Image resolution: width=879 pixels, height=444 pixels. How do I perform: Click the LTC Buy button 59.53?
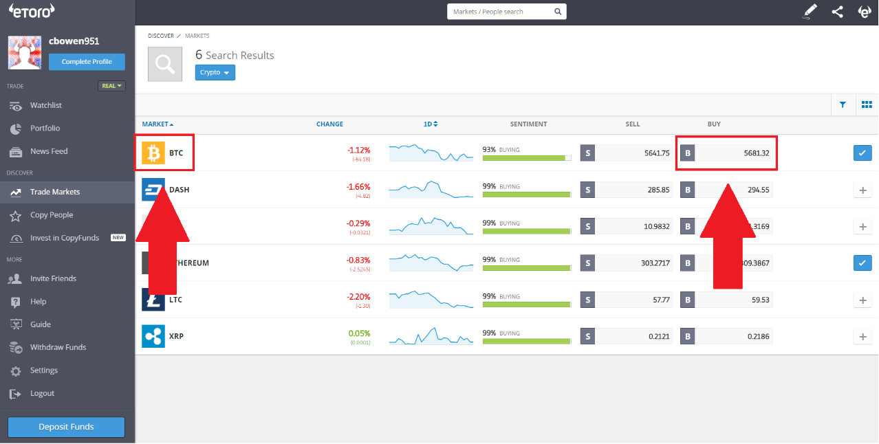[726, 300]
